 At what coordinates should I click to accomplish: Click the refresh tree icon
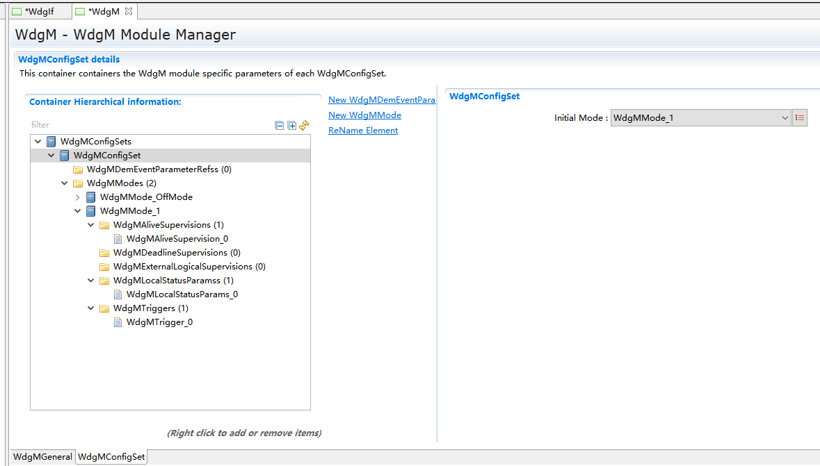click(304, 126)
